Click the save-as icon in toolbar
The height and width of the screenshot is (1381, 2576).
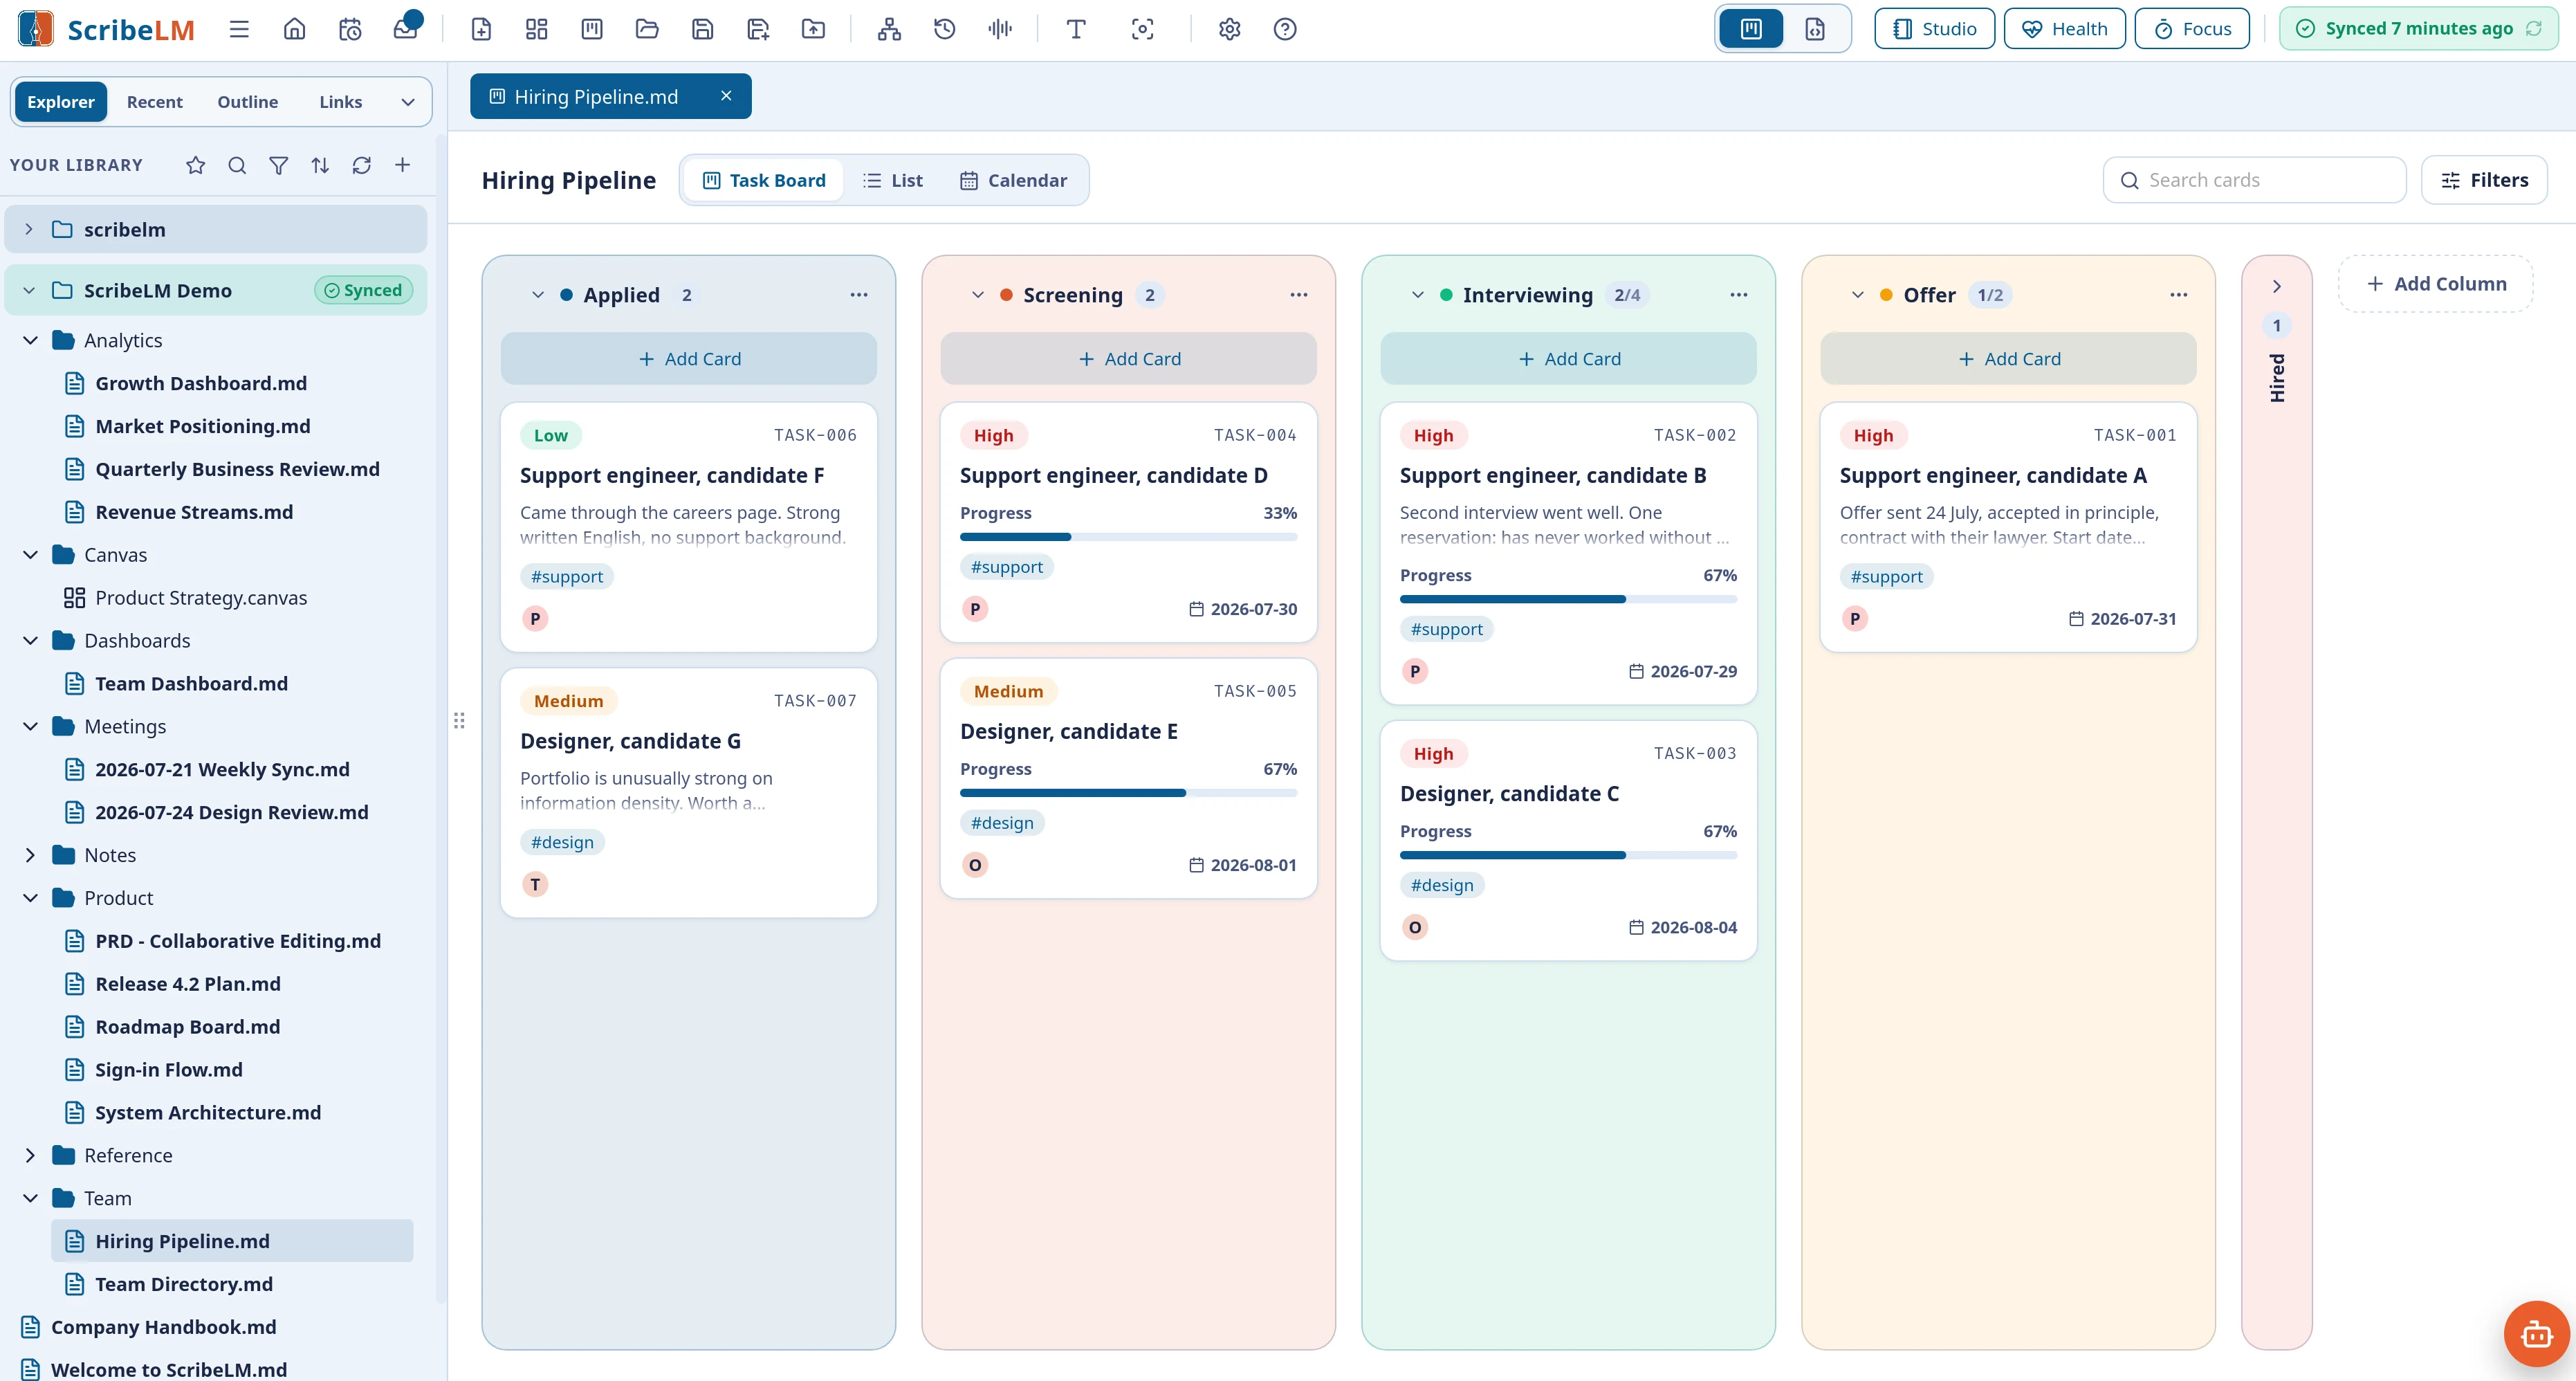coord(758,29)
